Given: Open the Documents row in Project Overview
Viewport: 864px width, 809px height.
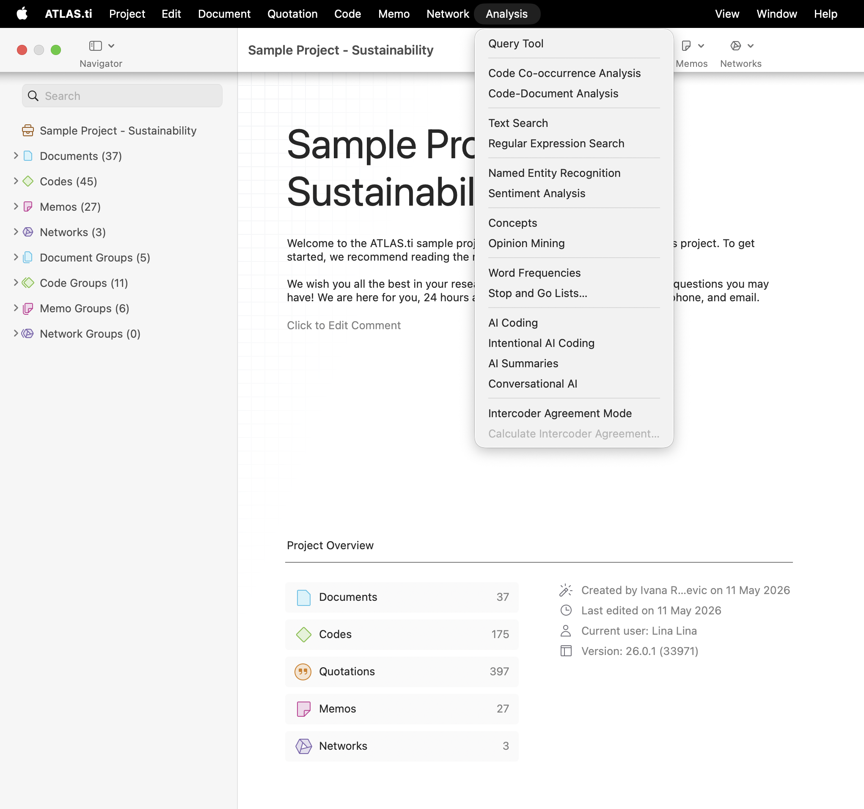Looking at the screenshot, I should pyautogui.click(x=402, y=597).
